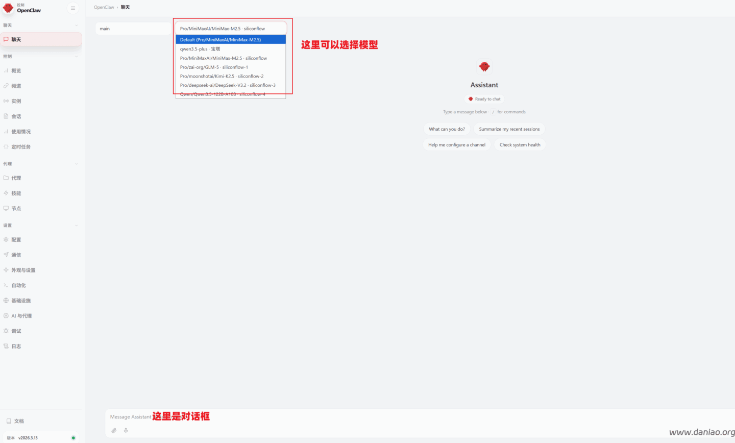Screen dimensions: 735x443
Task: Collapse the 控制 sidebar section
Action: point(77,57)
